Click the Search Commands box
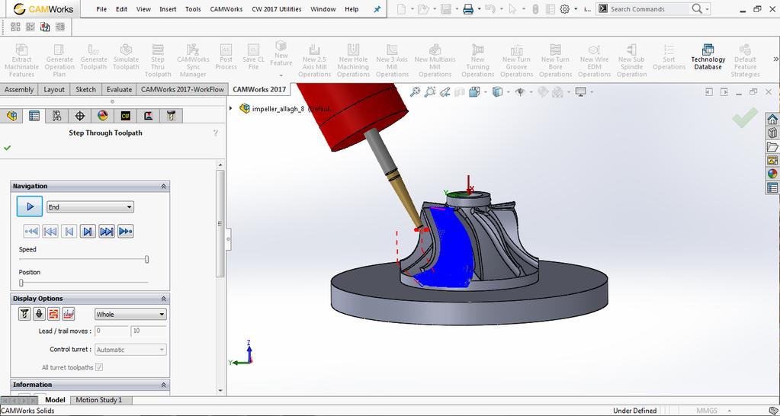The height and width of the screenshot is (416, 780). coord(651,9)
